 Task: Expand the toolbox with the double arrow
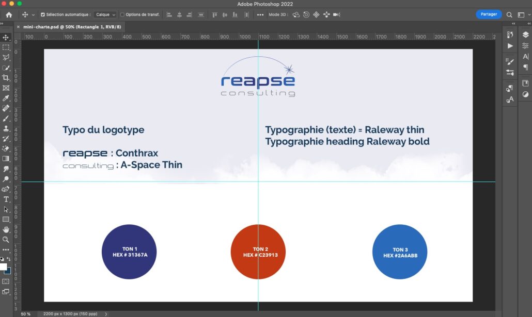(2, 23)
